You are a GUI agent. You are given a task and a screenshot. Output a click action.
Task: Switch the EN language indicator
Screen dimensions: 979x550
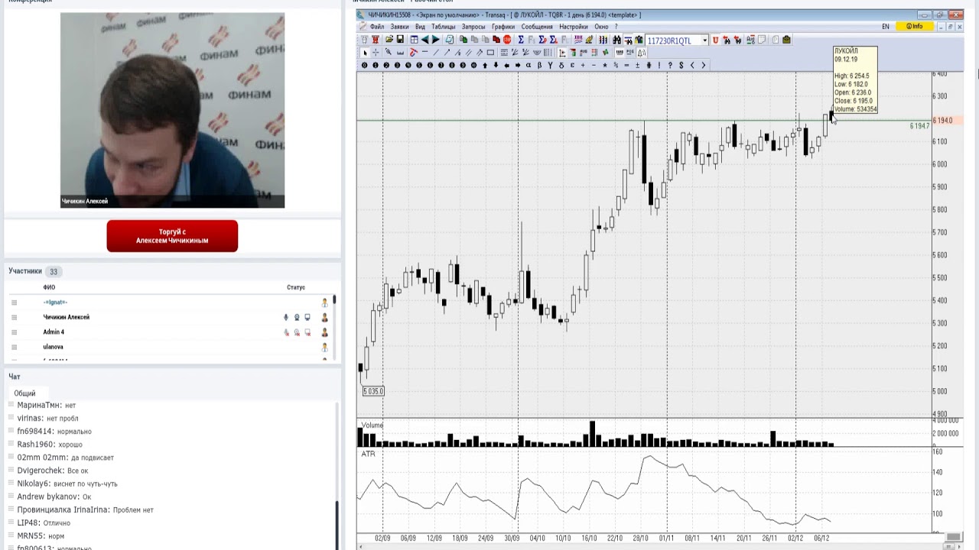(886, 27)
